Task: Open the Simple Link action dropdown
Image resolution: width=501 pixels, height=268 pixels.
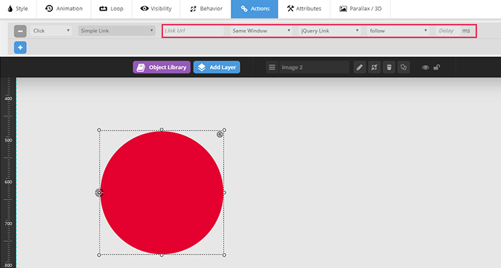Action: click(x=116, y=30)
